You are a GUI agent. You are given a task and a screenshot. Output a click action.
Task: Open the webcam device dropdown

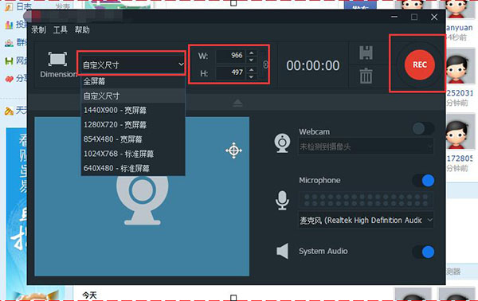pos(366,147)
